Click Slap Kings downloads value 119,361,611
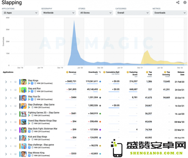Viewport: 188px width, 158px height. point(92,81)
